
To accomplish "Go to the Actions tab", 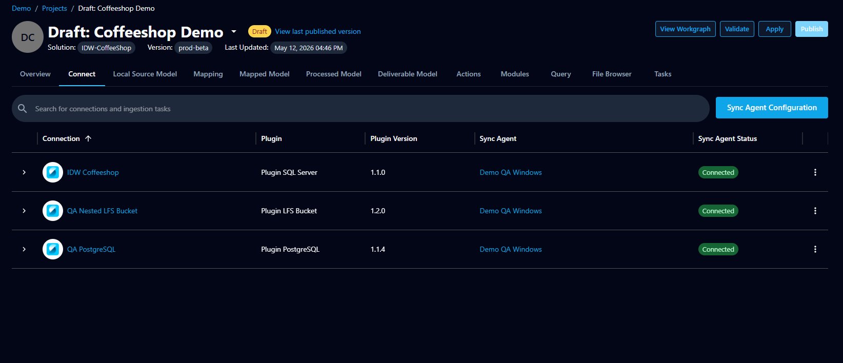I will pos(469,74).
